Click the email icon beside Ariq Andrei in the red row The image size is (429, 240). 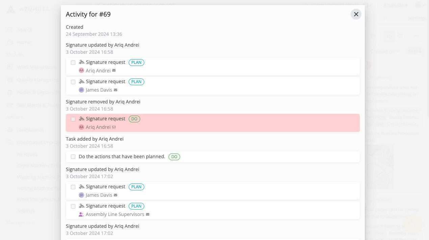coord(114,127)
